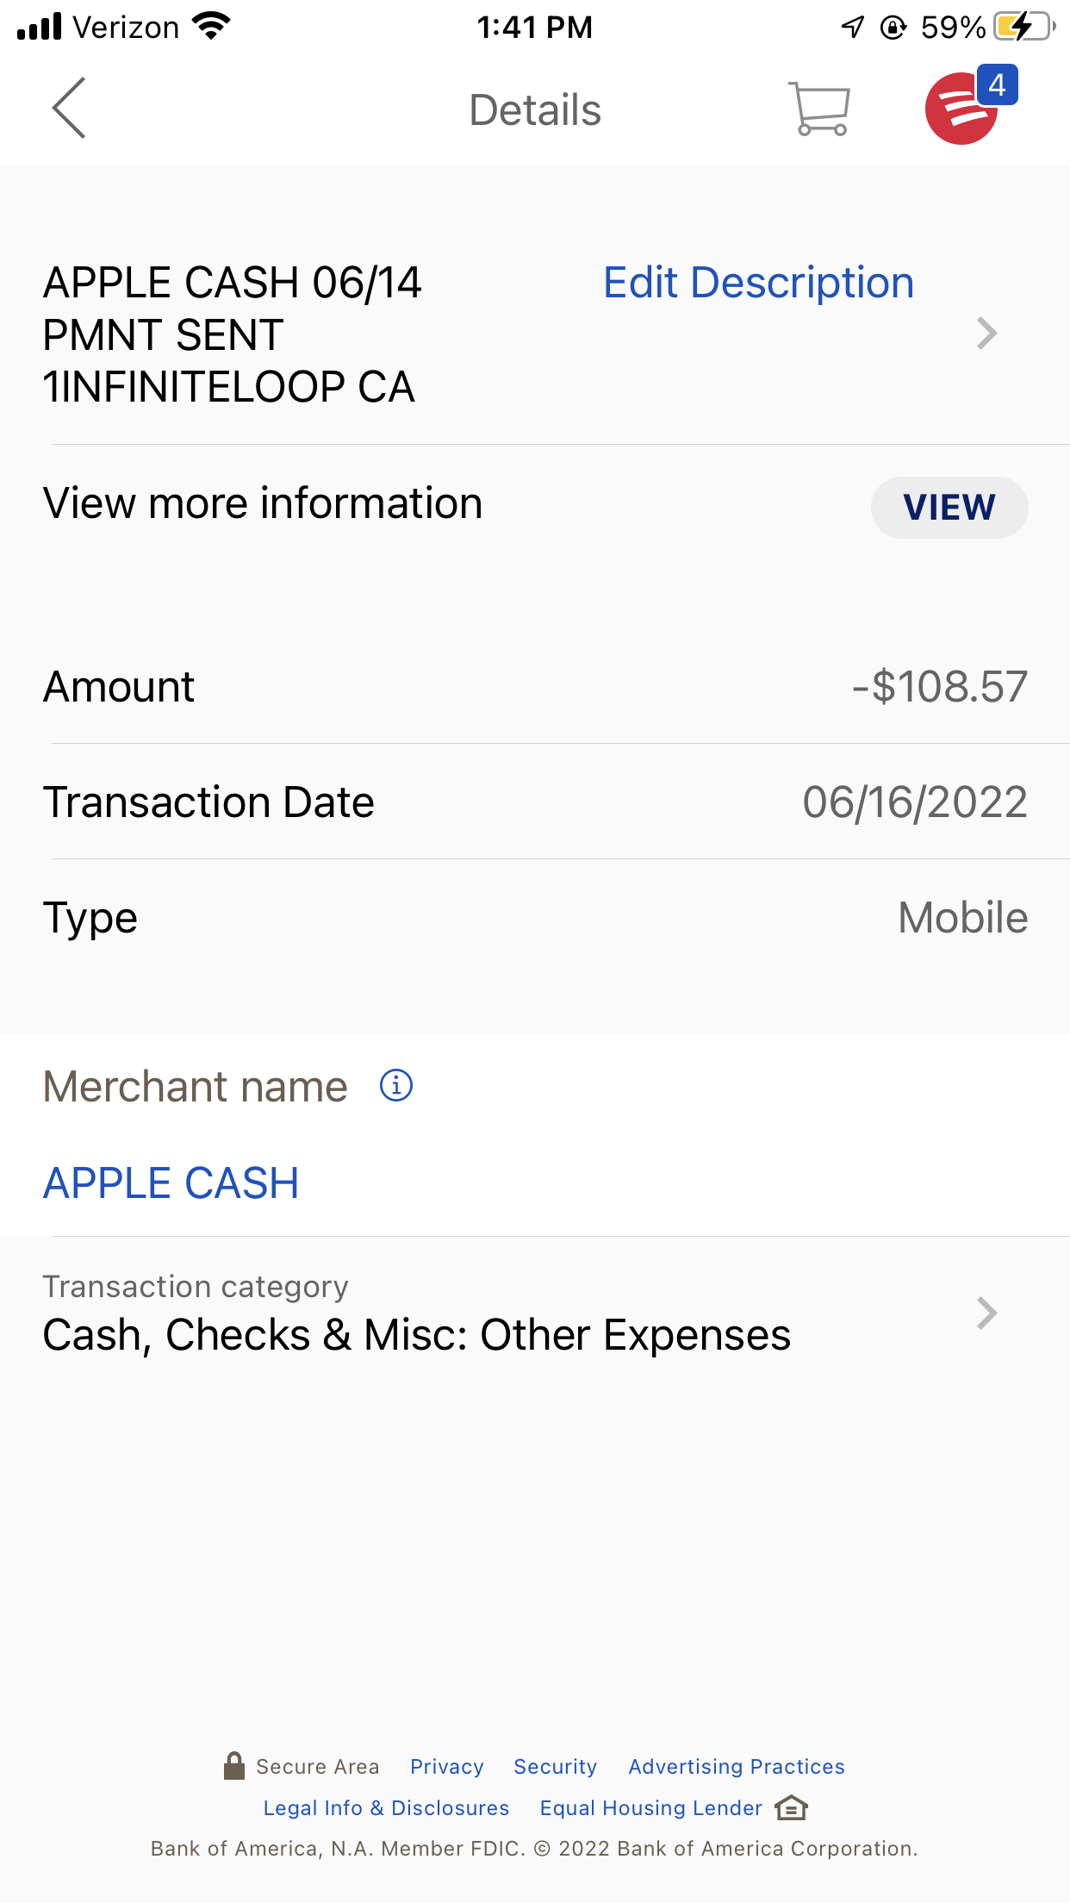The height and width of the screenshot is (1903, 1070).
Task: Open the APPLE CASH merchant link
Action: point(171,1182)
